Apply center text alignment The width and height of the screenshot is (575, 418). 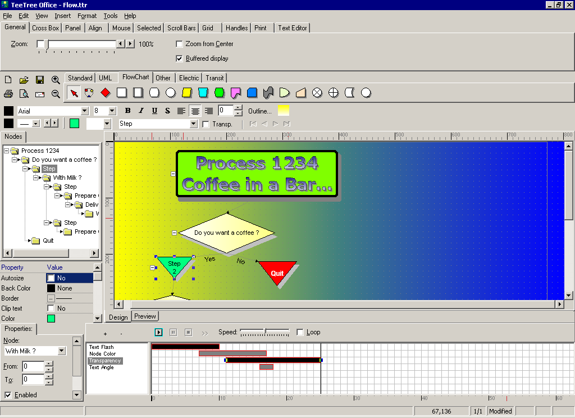point(195,111)
